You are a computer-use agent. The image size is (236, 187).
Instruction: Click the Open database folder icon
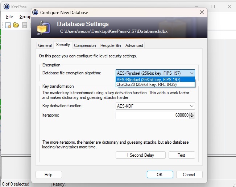[16, 25]
